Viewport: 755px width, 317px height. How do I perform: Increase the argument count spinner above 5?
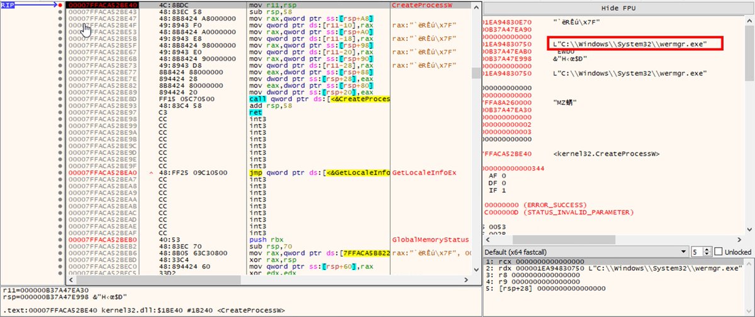point(708,249)
